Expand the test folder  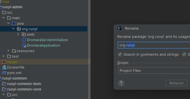coord(3,56)
